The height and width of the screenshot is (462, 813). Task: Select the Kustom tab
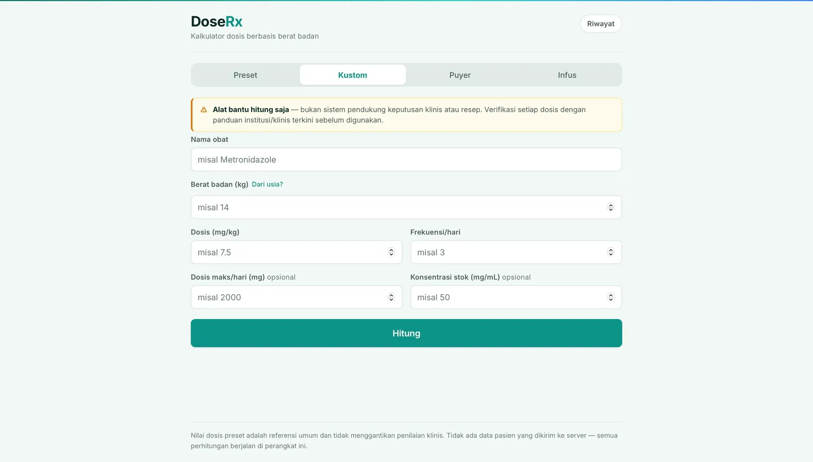(x=353, y=75)
